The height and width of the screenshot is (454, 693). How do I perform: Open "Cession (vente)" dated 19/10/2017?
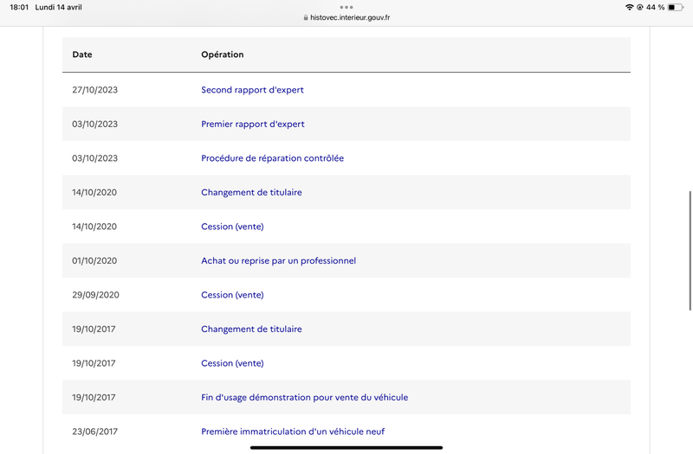pyautogui.click(x=232, y=363)
